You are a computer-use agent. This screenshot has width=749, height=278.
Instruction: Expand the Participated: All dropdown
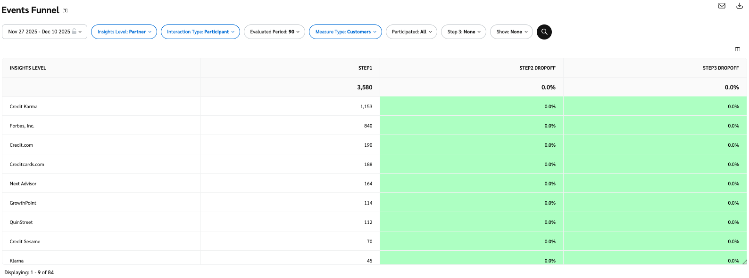click(411, 32)
